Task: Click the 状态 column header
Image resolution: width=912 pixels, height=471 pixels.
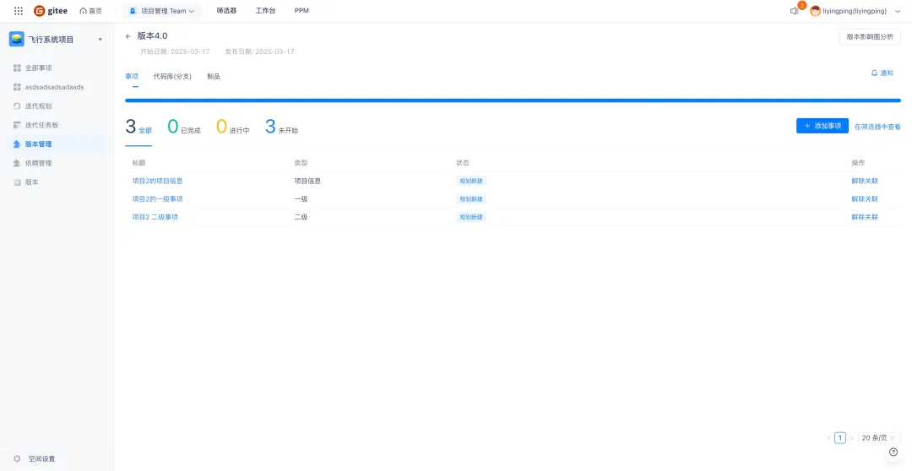Action: point(463,163)
